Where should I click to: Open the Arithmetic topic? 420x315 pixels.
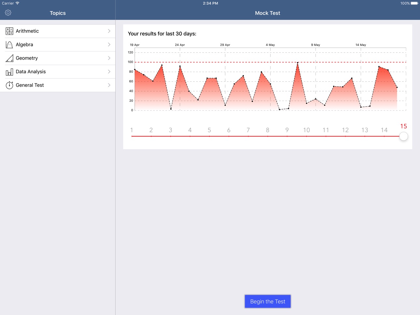click(x=58, y=31)
